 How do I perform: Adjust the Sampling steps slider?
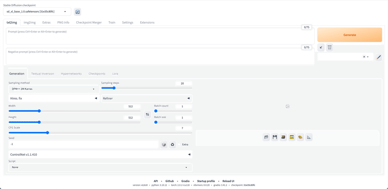(147, 88)
